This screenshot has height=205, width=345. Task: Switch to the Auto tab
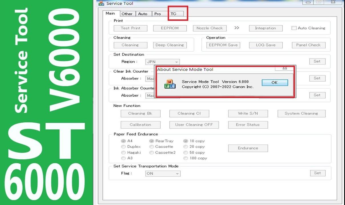click(143, 14)
